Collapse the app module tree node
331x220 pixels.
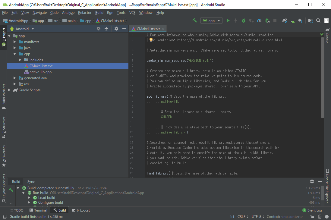tap(10, 36)
